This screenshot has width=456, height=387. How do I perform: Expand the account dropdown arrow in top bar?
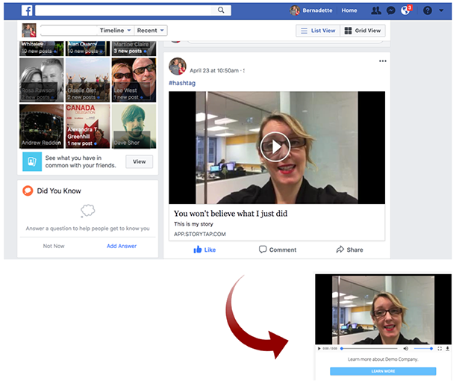[441, 10]
